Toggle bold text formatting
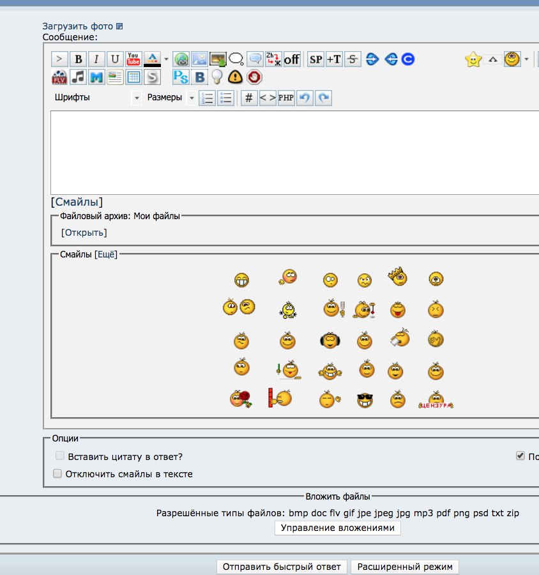This screenshot has height=575, width=539. pyautogui.click(x=78, y=59)
